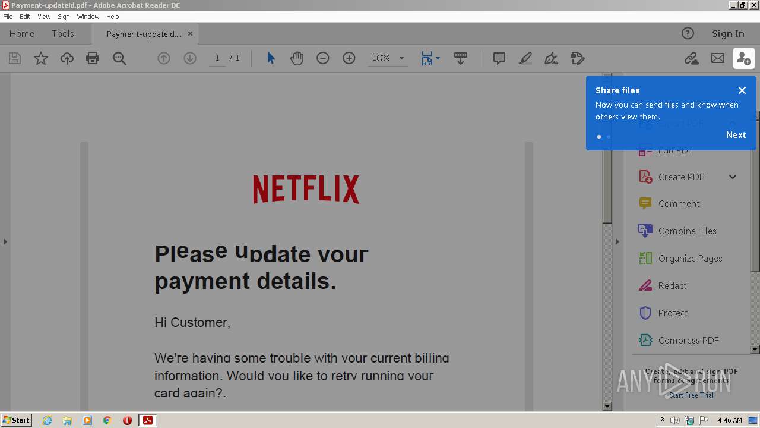
Task: Click the 107% zoom value field
Action: pyautogui.click(x=381, y=58)
